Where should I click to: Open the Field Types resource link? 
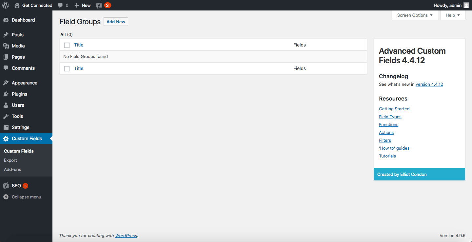click(390, 117)
